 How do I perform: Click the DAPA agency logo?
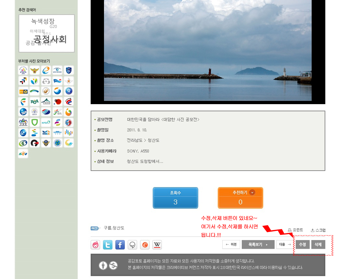point(23,112)
